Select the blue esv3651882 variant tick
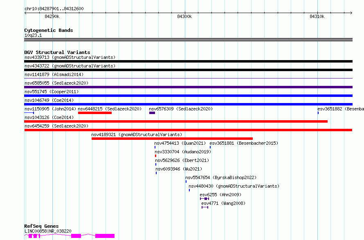This screenshot has height=240, width=364. [318, 113]
